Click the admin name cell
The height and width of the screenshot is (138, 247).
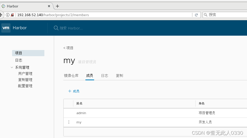(81, 113)
